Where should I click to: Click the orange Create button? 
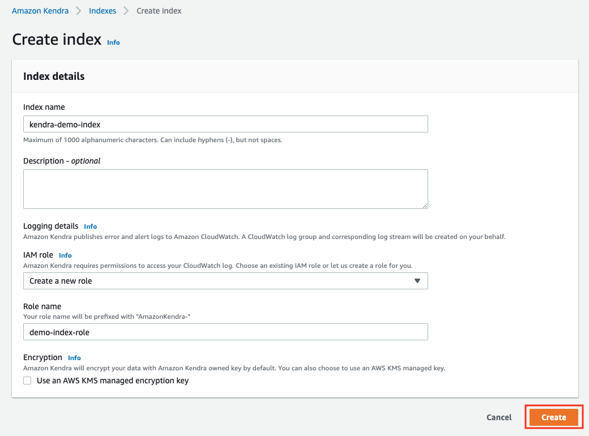click(554, 417)
